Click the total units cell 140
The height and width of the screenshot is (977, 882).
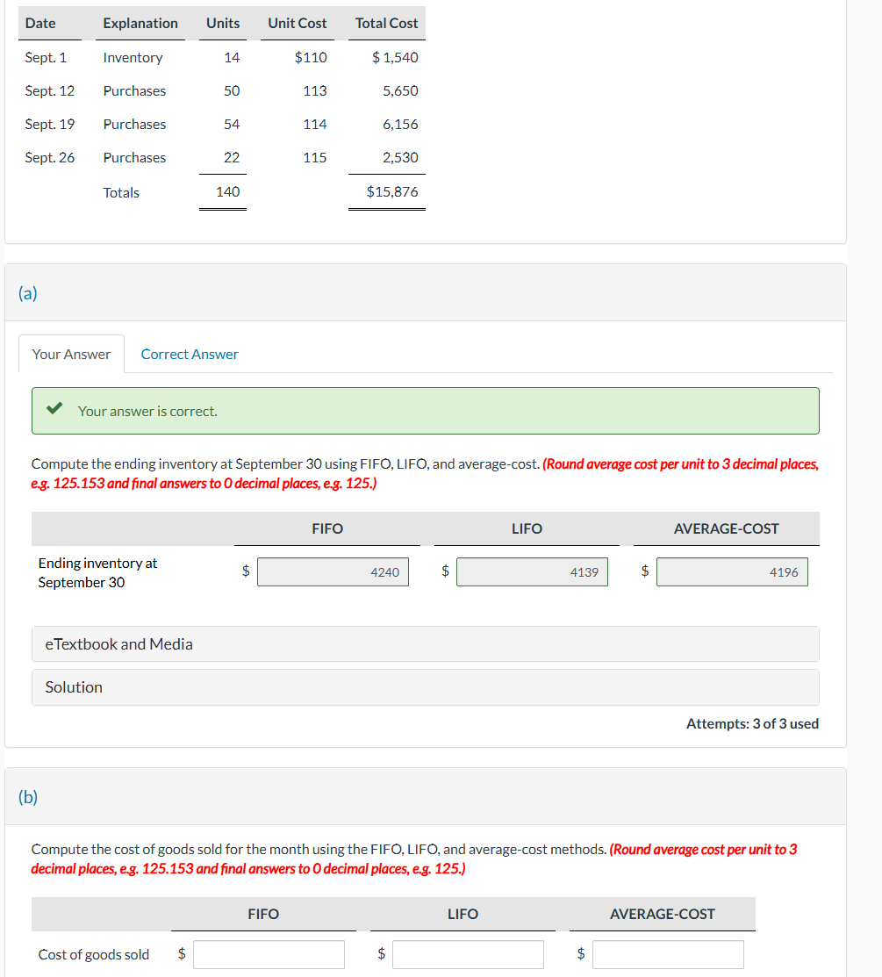pos(227,192)
